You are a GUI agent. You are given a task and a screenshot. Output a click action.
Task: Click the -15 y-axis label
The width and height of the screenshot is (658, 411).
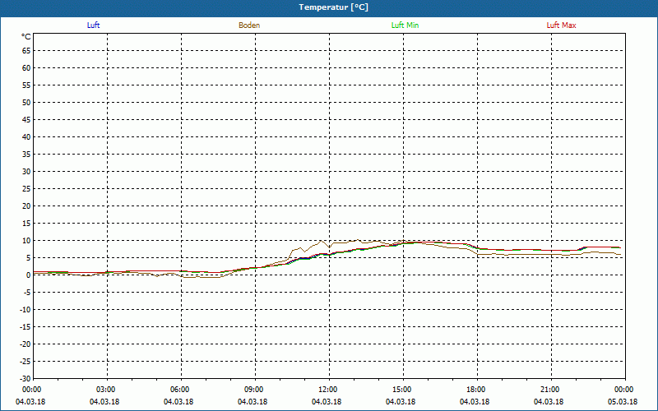[25, 326]
